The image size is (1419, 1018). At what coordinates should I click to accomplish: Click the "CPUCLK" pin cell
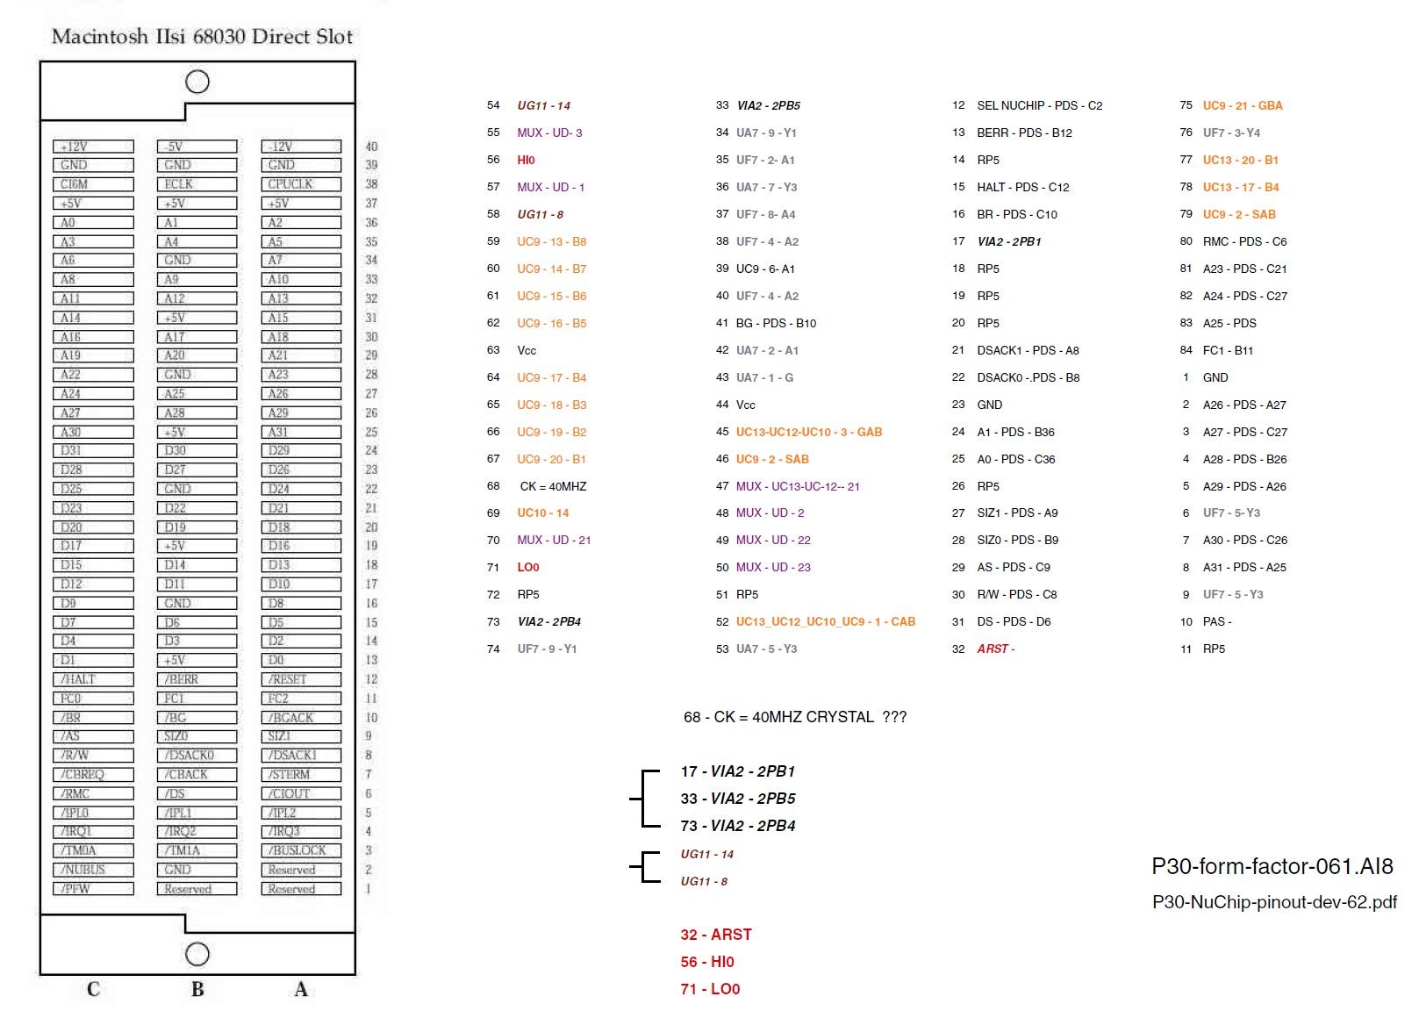coord(301,184)
